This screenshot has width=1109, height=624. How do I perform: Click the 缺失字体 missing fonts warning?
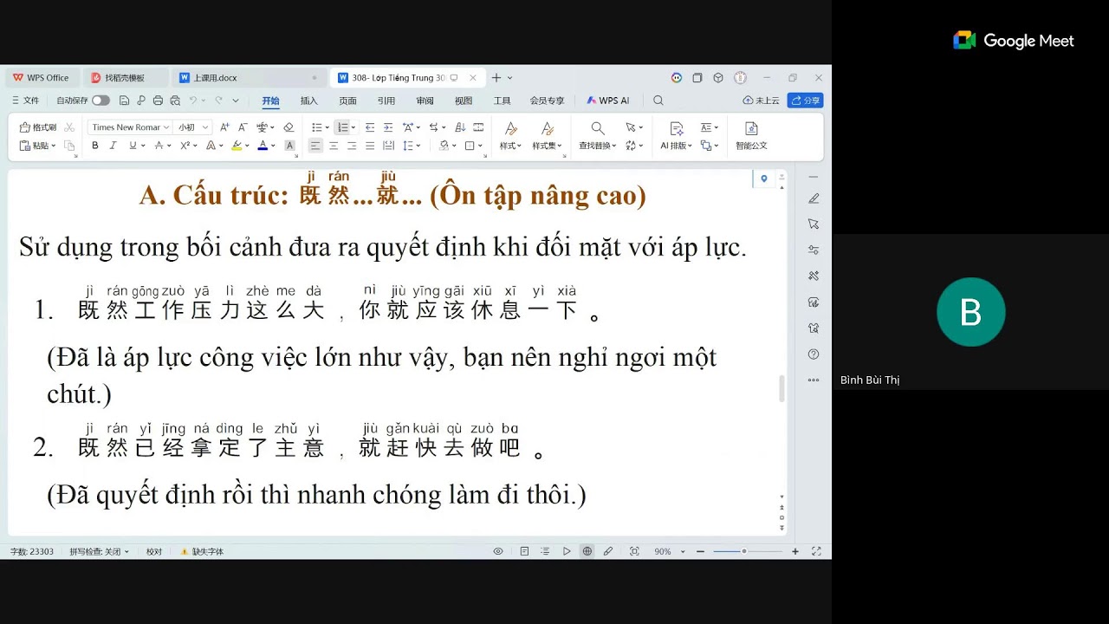[x=202, y=551]
